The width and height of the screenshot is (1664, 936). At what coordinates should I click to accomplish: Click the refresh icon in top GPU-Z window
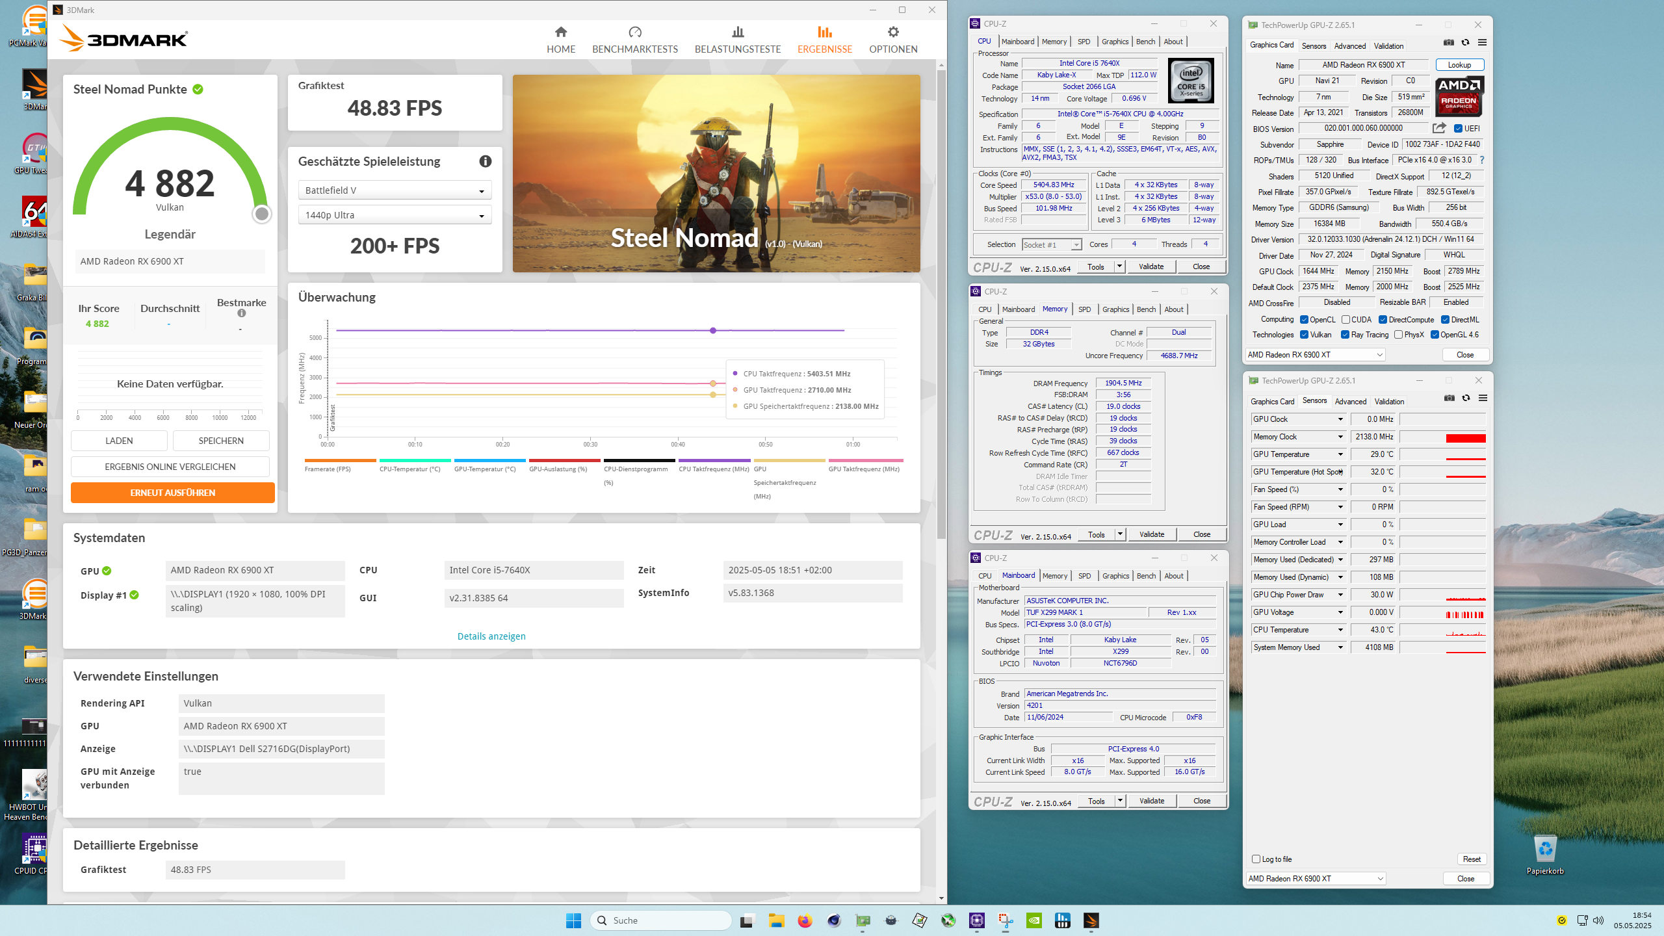(x=1465, y=42)
